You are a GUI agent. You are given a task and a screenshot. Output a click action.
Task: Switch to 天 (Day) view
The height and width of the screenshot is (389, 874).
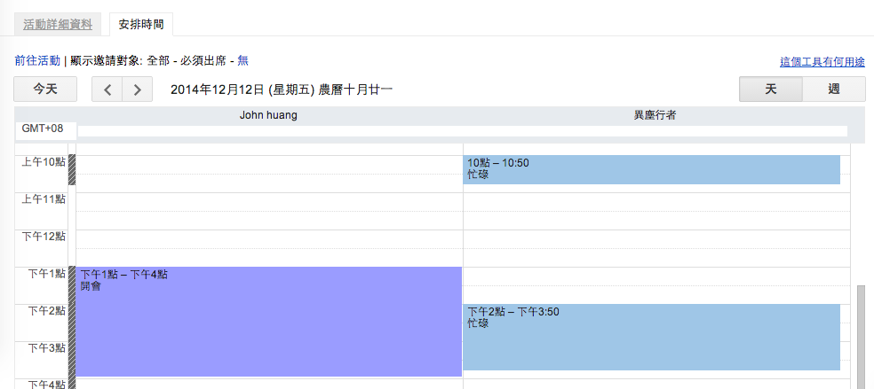click(771, 89)
